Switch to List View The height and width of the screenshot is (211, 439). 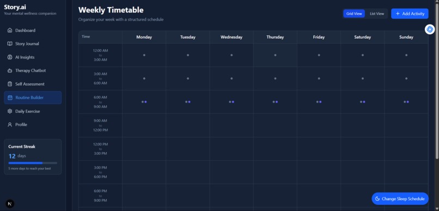(376, 14)
